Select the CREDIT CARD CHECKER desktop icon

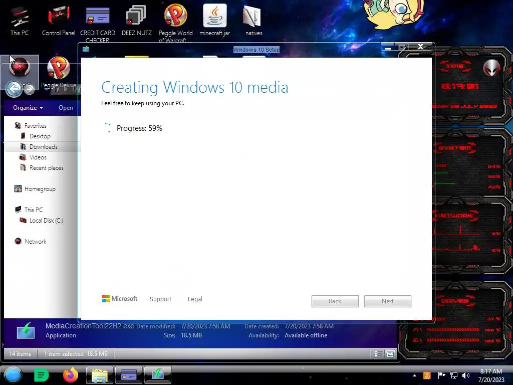pyautogui.click(x=98, y=23)
